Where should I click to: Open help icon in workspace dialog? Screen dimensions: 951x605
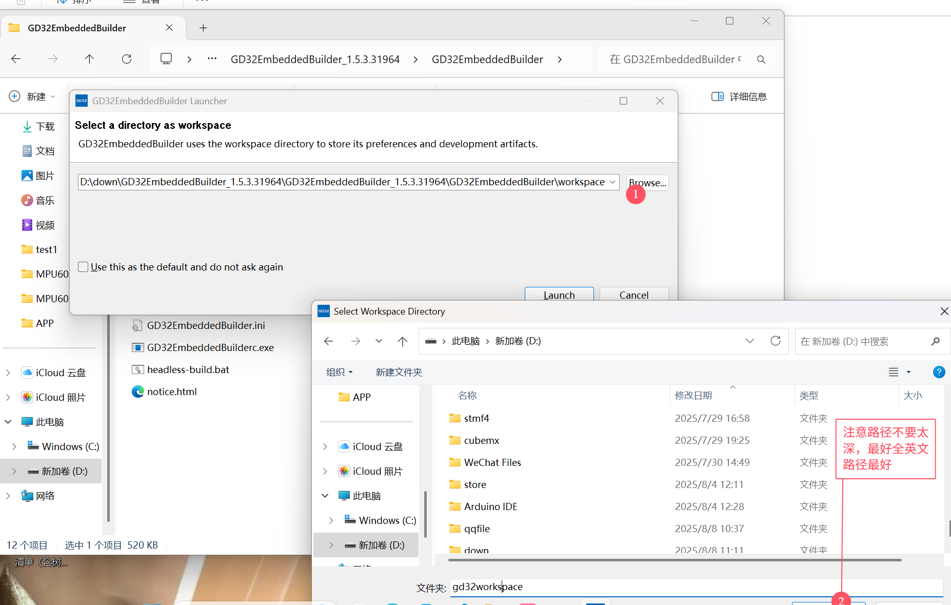[939, 372]
